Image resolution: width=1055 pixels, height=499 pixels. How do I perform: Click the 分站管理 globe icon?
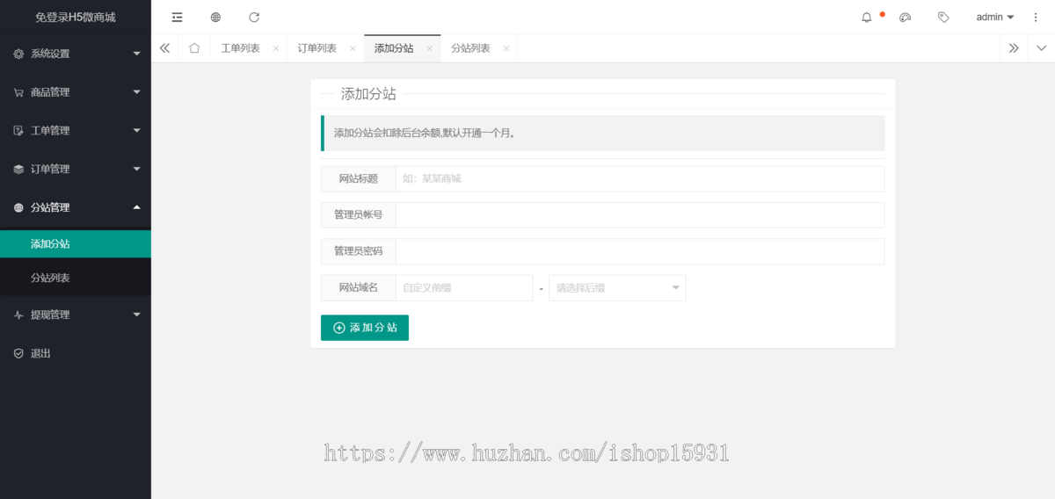click(18, 207)
